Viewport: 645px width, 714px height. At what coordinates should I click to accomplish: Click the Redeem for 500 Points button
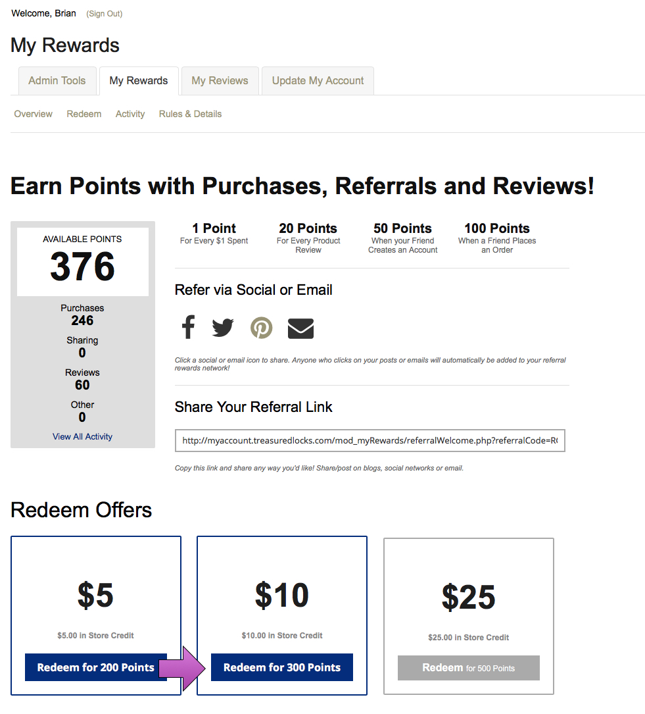coord(468,667)
